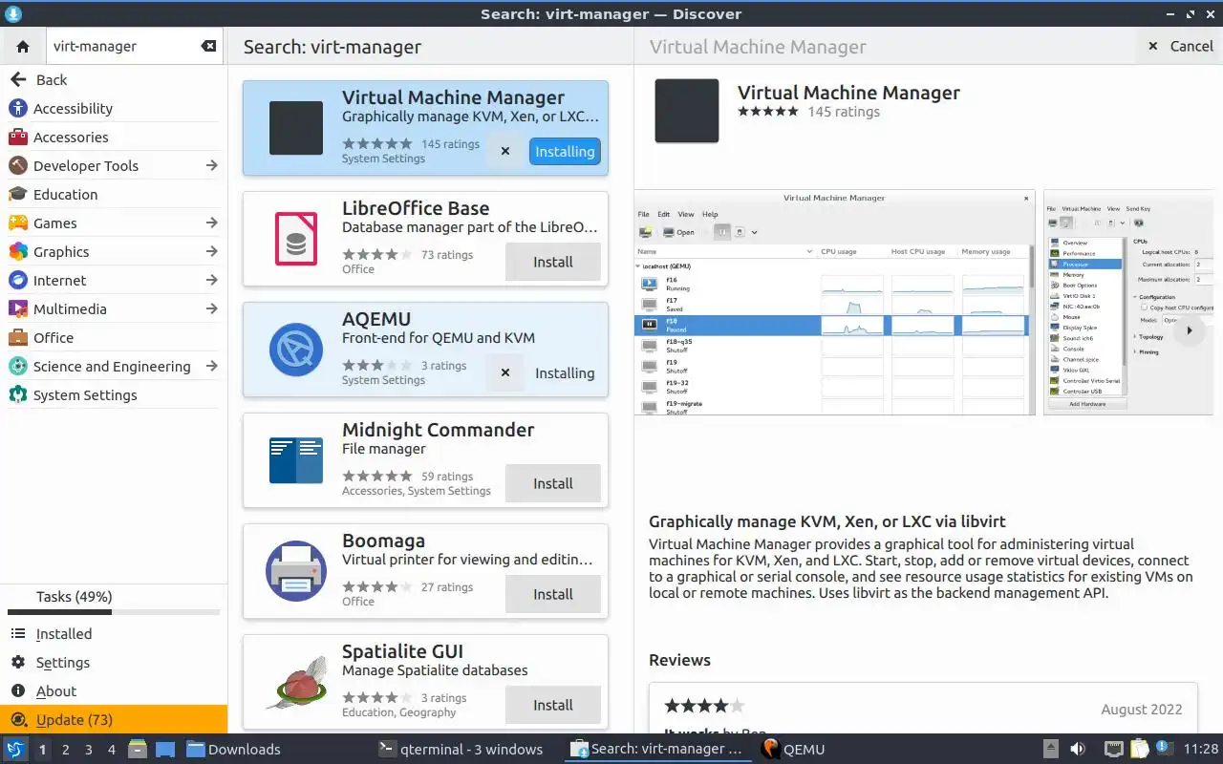
Task: Expand the Games subcategories arrow
Action: pyautogui.click(x=211, y=223)
